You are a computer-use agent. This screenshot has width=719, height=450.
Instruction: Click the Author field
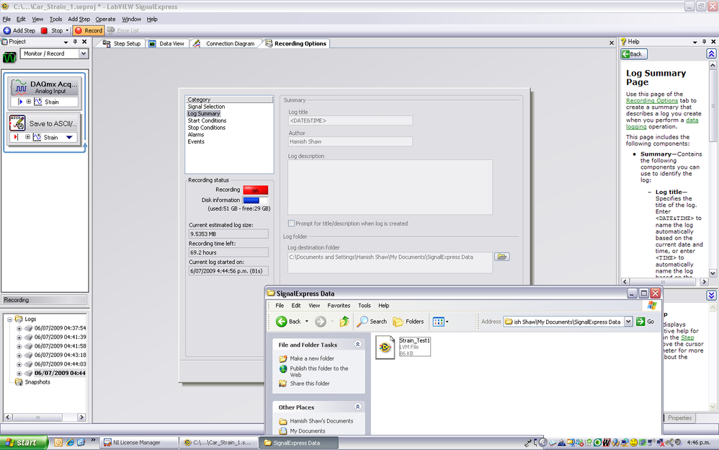350,142
